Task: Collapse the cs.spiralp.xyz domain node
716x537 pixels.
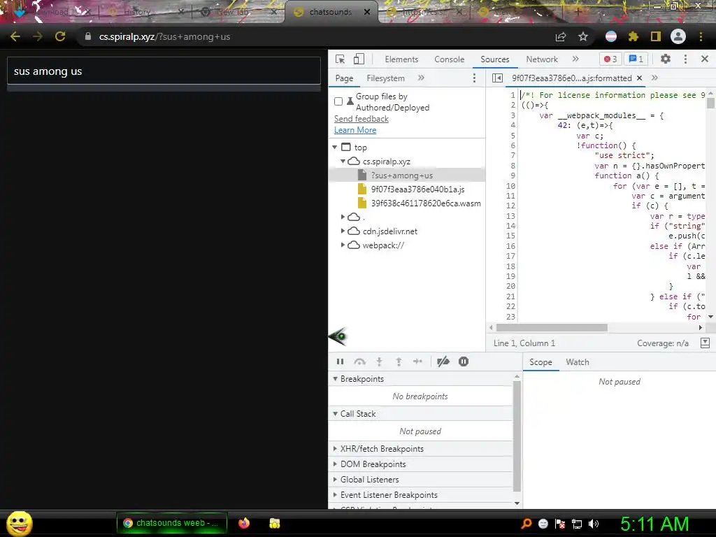Action: click(x=343, y=162)
